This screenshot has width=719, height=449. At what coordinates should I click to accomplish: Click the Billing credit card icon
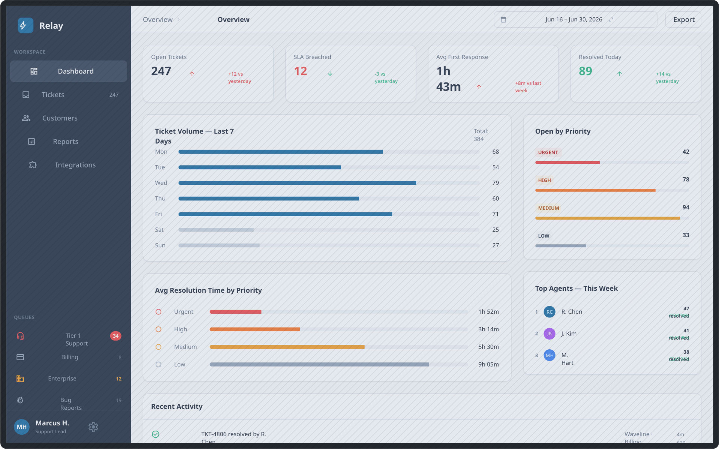click(x=20, y=357)
